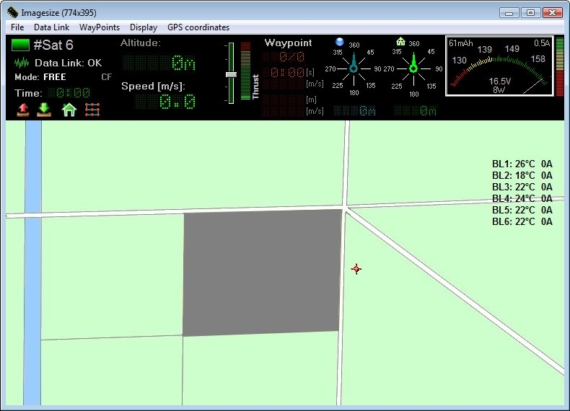Open the File menu
This screenshot has width=570, height=411.
click(x=17, y=27)
